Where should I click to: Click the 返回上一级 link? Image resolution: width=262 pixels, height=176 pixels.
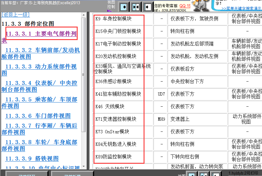(x=16, y=15)
